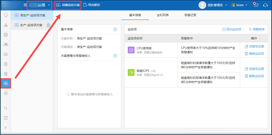Click the gear icon beside 基本信息 heading

coord(115,29)
